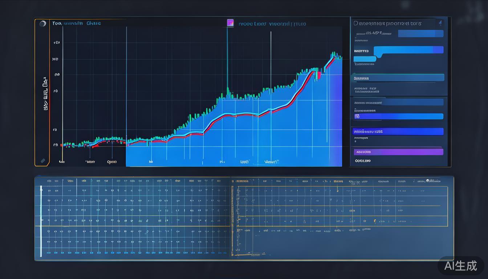Click the bright blue gradient bar in right panel

[398, 116]
